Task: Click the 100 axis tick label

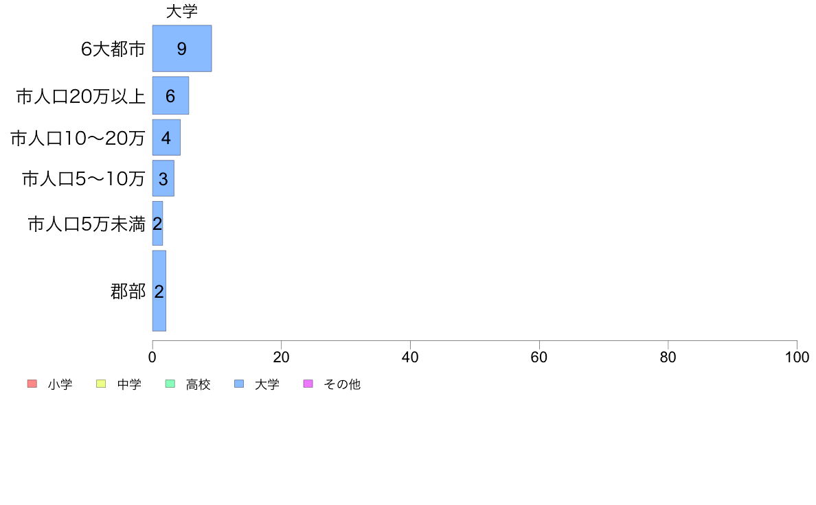Action: (797, 357)
